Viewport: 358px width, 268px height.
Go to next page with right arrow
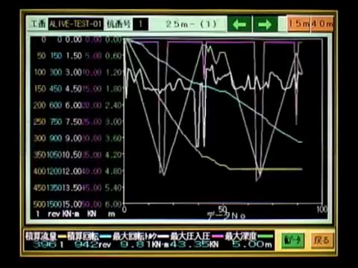[265, 25]
